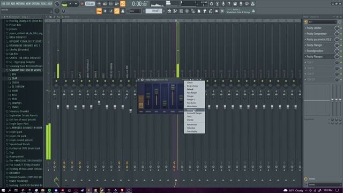The width and height of the screenshot is (343, 193).
Task: Open the plugin picker plug icon
Action: point(205,11)
